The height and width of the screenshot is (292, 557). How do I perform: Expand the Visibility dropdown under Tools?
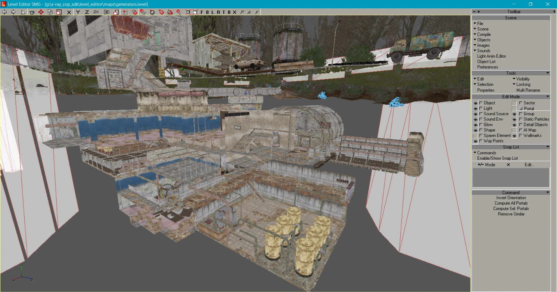pyautogui.click(x=522, y=79)
